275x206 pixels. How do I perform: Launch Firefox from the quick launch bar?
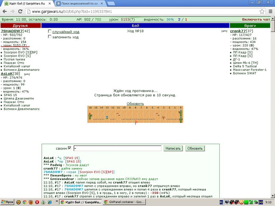(x=31, y=202)
